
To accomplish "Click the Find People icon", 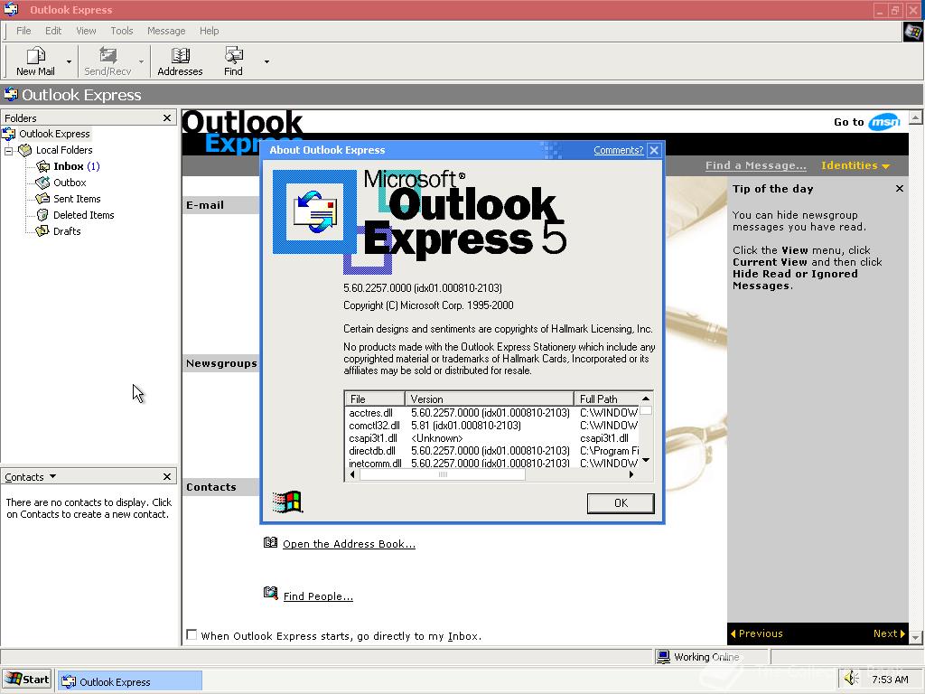I will coord(270,593).
